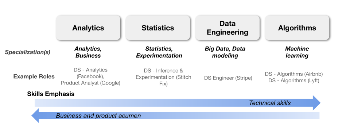Click the 'Technical skills' arrow label
The image size is (350, 136).
point(270,103)
